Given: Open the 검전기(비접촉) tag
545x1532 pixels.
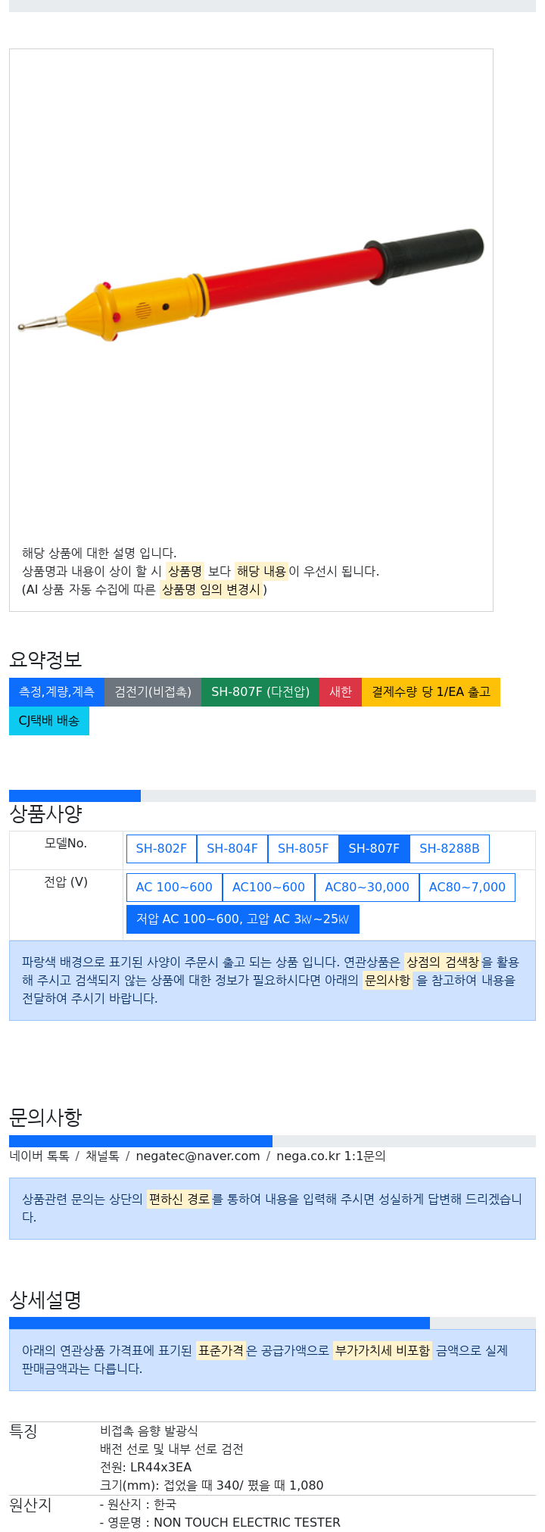Looking at the screenshot, I should pos(153,692).
